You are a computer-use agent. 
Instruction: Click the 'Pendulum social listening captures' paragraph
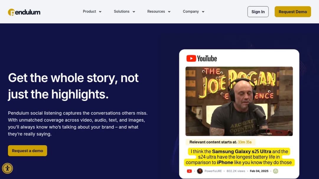click(x=78, y=123)
